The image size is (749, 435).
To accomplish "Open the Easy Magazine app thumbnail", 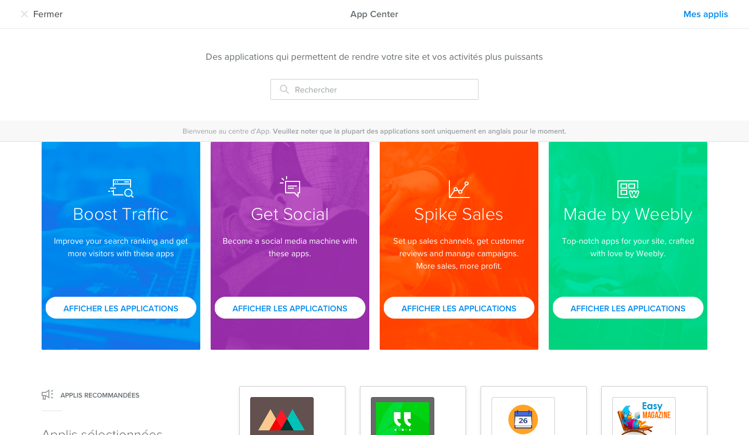I will coord(644,416).
